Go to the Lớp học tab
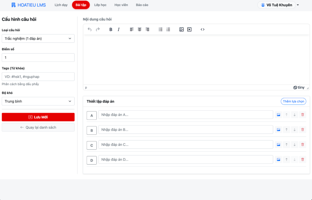 [x=100, y=5]
